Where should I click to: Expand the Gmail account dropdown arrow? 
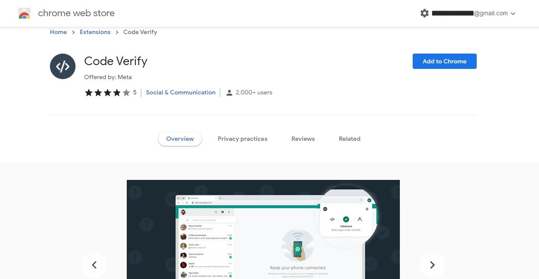tap(513, 14)
